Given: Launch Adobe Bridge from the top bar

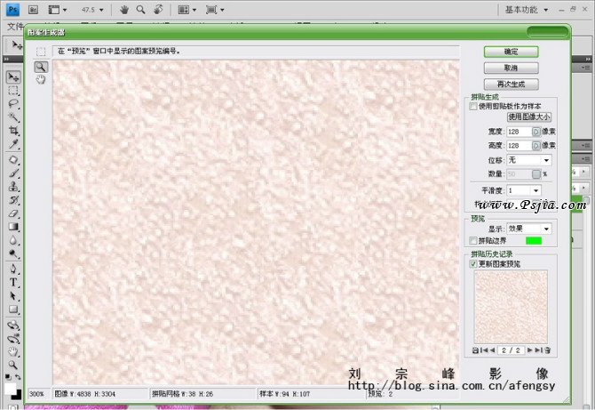Looking at the screenshot, I should pyautogui.click(x=32, y=10).
